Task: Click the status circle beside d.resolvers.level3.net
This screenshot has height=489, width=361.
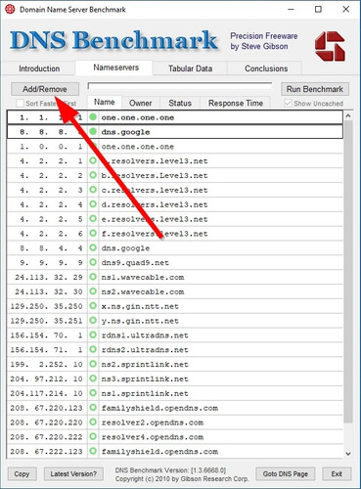Action: pos(93,204)
